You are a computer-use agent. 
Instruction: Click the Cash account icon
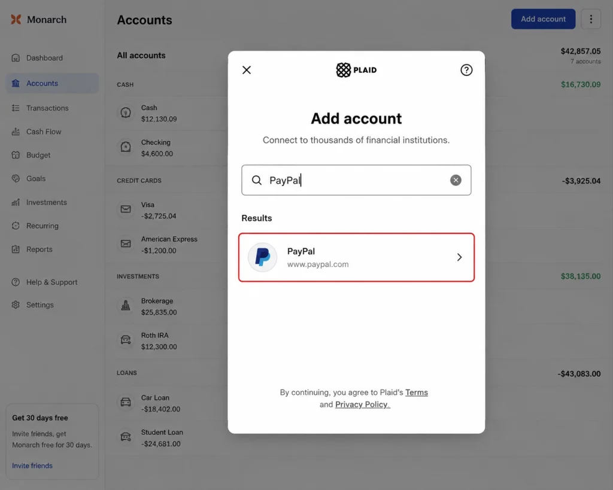126,113
